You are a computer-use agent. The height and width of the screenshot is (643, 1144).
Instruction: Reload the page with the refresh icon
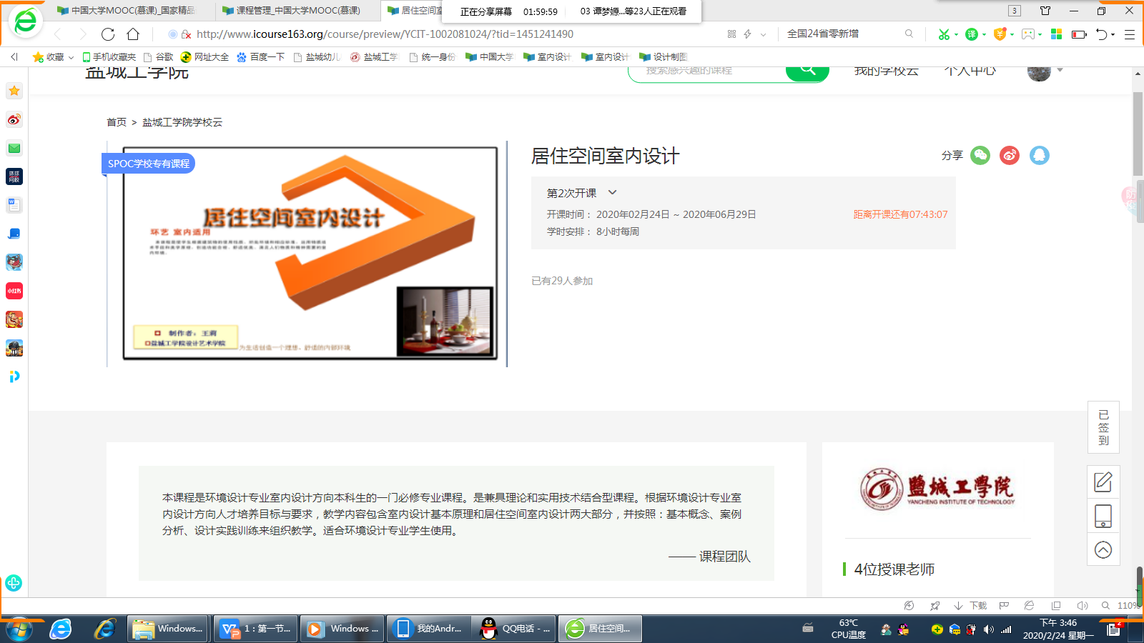(108, 34)
